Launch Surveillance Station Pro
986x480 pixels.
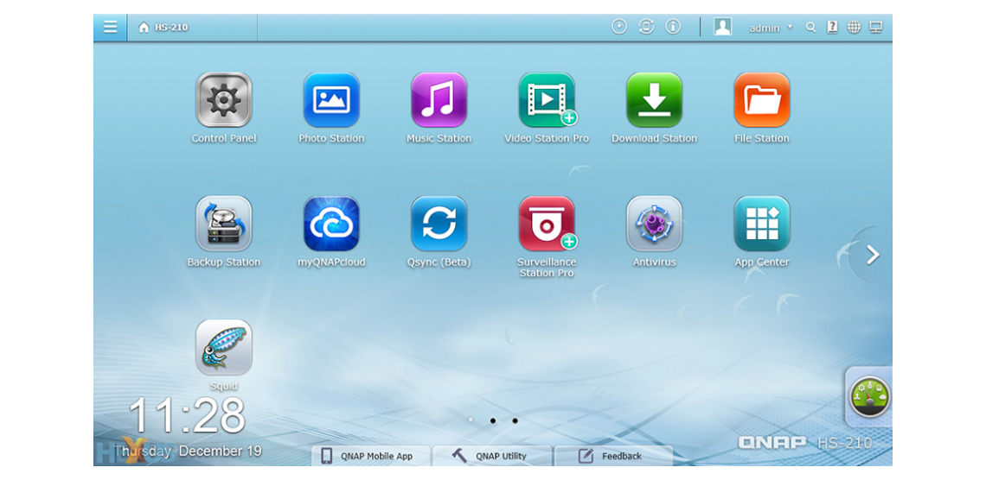547,224
